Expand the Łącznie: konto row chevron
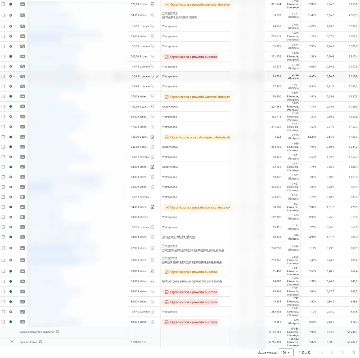 [12, 342]
